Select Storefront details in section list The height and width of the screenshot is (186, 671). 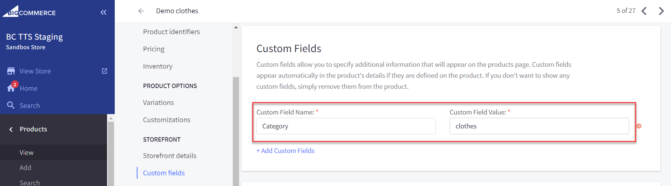click(x=169, y=156)
